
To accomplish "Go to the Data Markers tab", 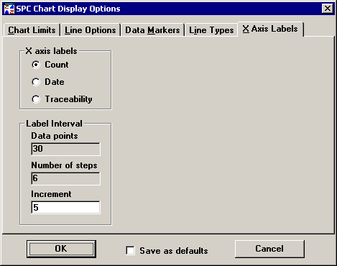I will click(152, 30).
